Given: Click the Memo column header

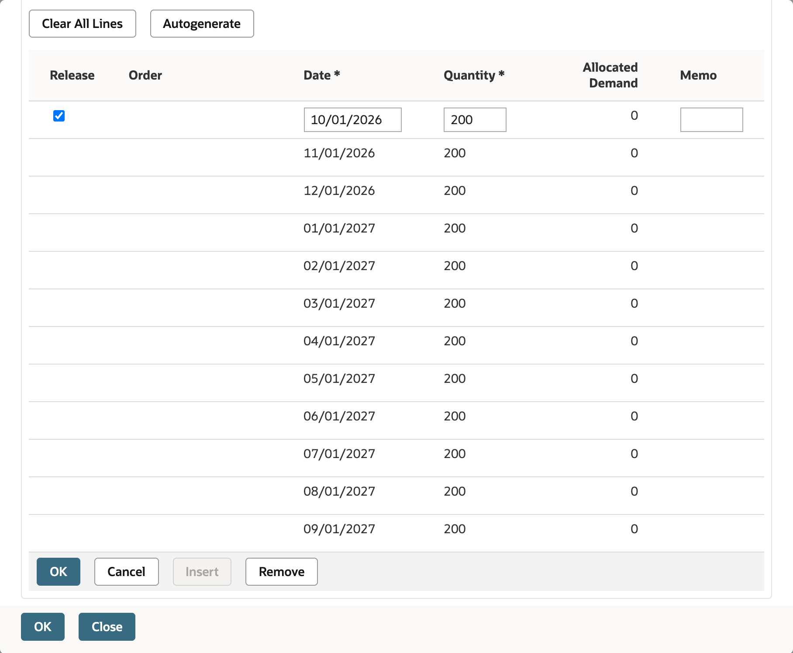Looking at the screenshot, I should click(x=698, y=75).
